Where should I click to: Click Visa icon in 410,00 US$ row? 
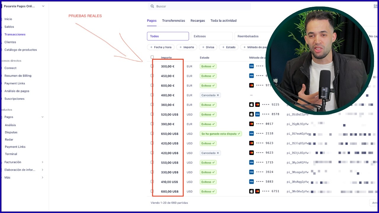pyautogui.click(x=251, y=182)
